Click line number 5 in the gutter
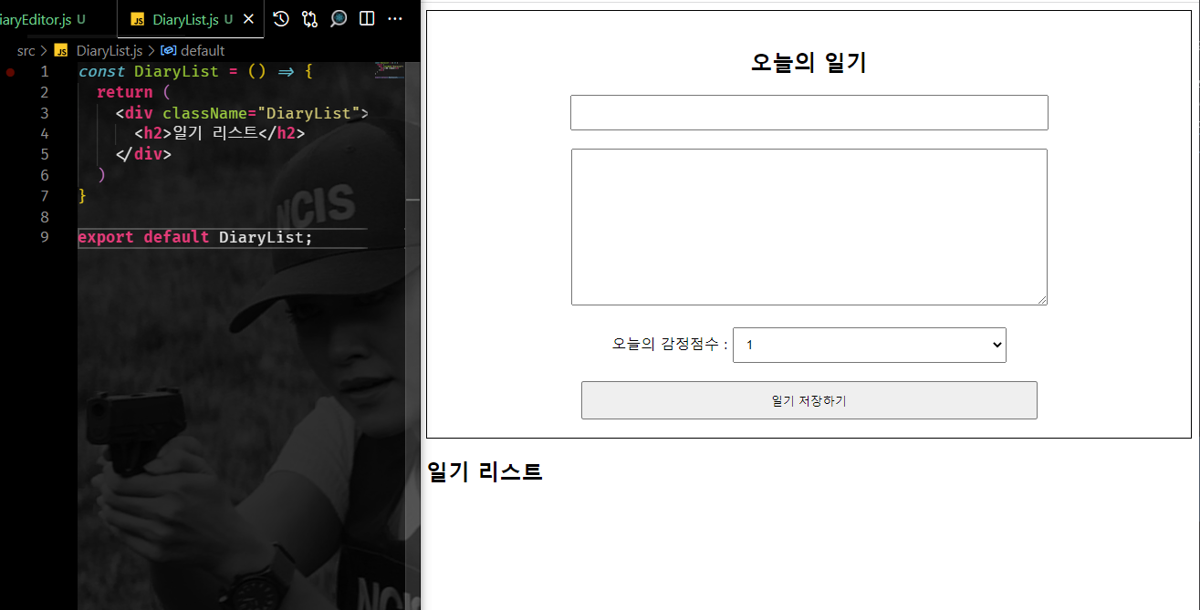This screenshot has width=1200, height=610. [45, 154]
